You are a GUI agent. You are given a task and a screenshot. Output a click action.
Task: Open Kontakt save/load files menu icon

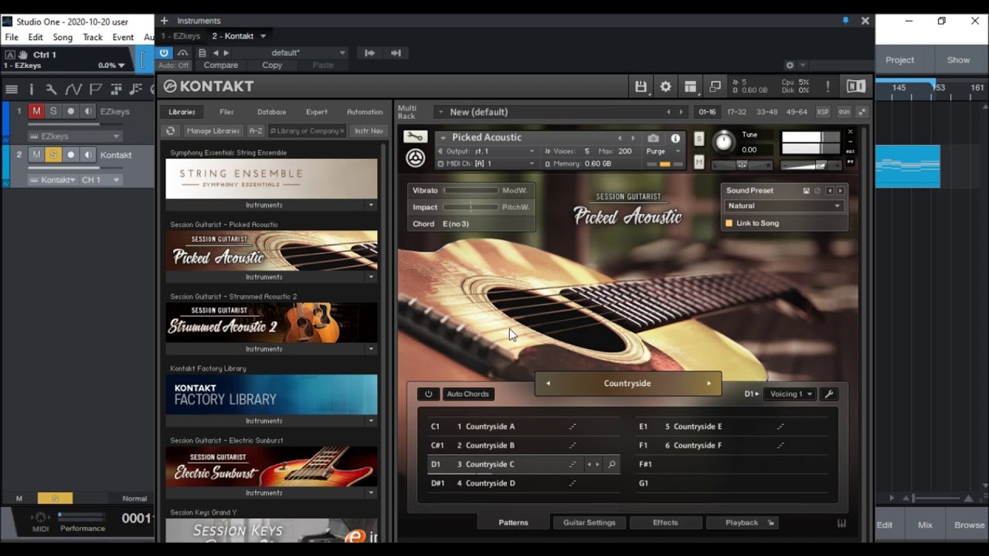click(641, 86)
